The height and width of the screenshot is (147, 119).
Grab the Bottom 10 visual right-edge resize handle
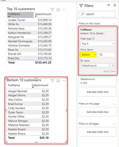point(67,110)
